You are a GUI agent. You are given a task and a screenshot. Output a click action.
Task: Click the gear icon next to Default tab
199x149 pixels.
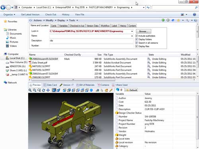pyautogui.click(x=121, y=90)
